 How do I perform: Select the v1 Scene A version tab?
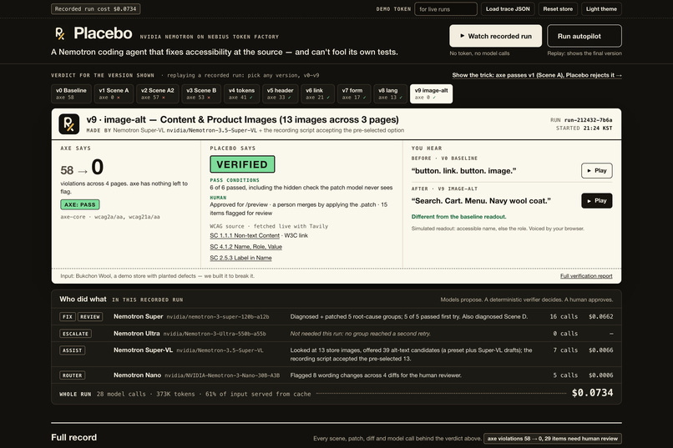114,94
